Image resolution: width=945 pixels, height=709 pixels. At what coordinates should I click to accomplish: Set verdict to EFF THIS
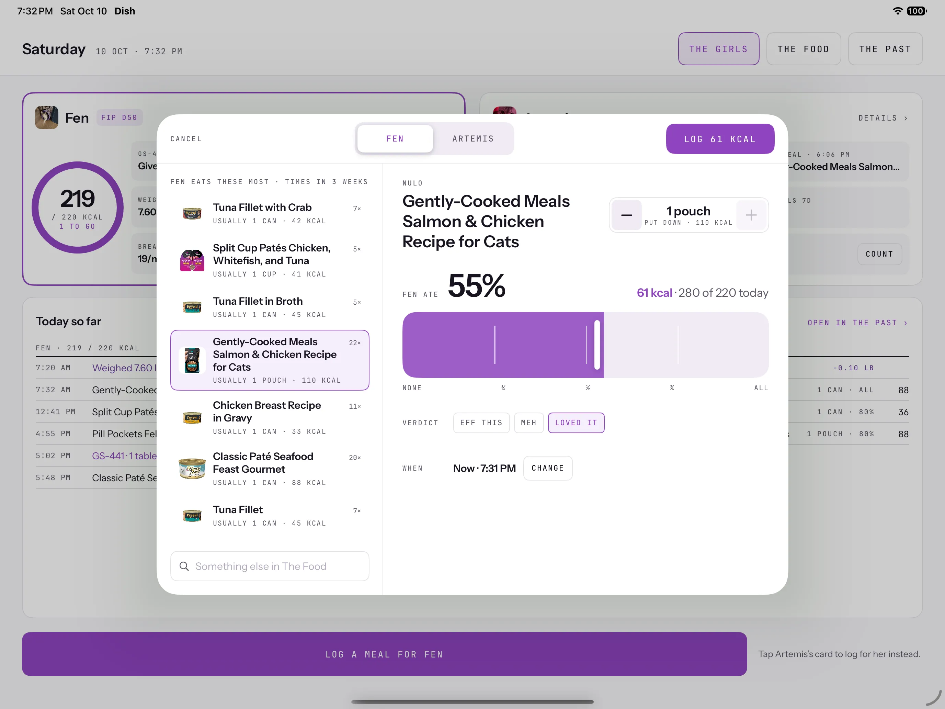point(481,423)
